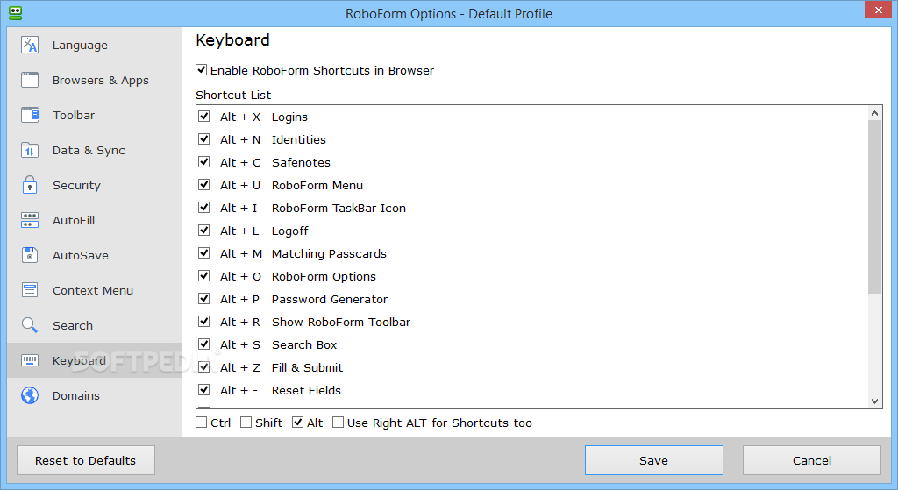Enable the Ctrl modifier checkbox

[x=201, y=423]
